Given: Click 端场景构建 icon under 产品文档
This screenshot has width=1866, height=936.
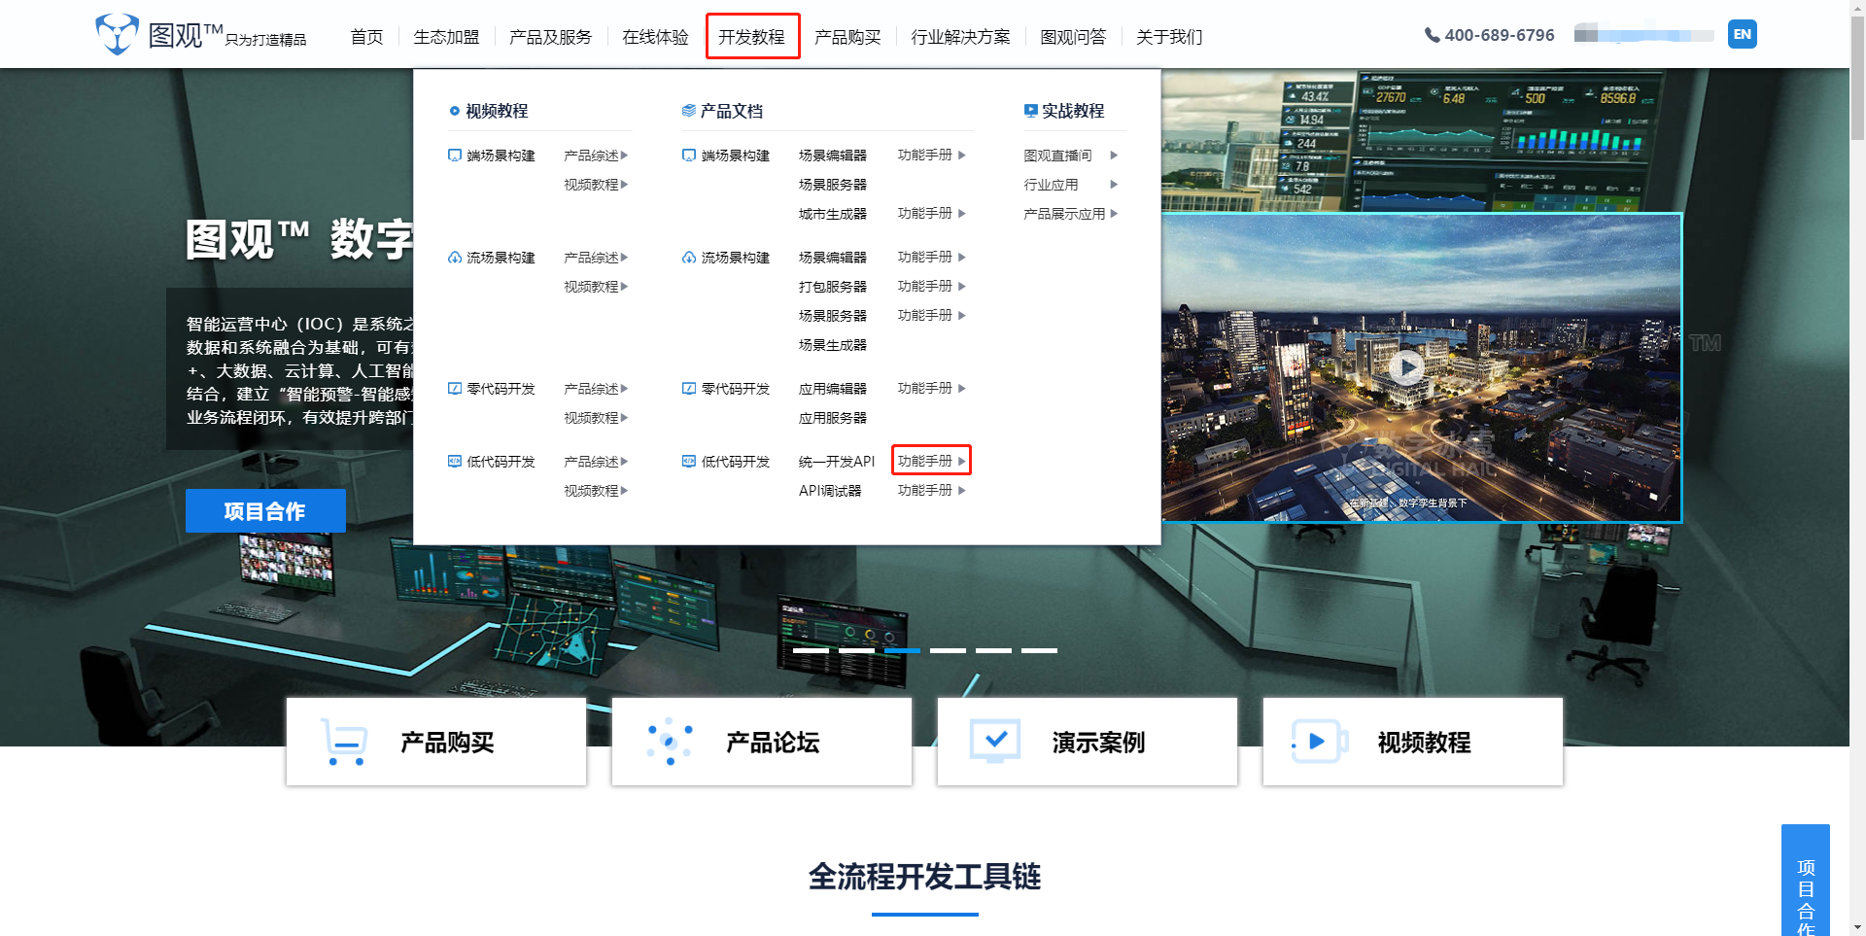Looking at the screenshot, I should [x=688, y=156].
